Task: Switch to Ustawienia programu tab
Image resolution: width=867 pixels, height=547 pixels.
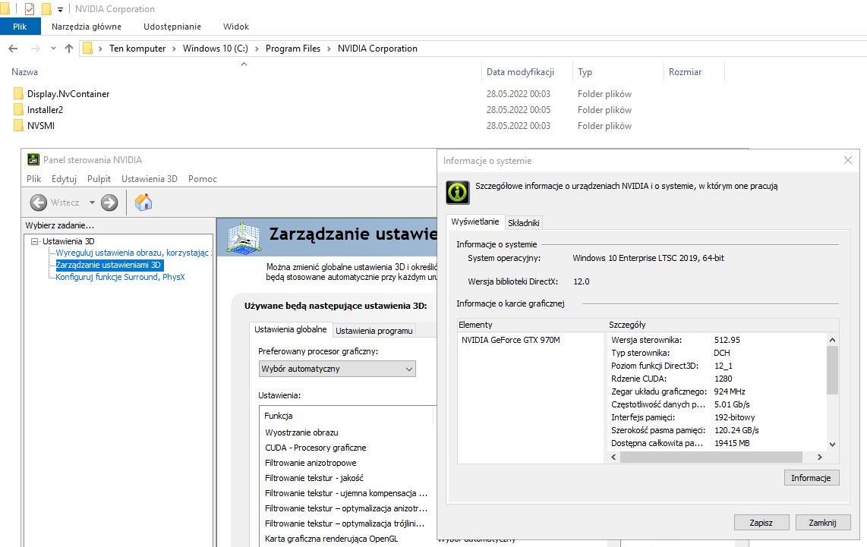Action: pos(374,331)
